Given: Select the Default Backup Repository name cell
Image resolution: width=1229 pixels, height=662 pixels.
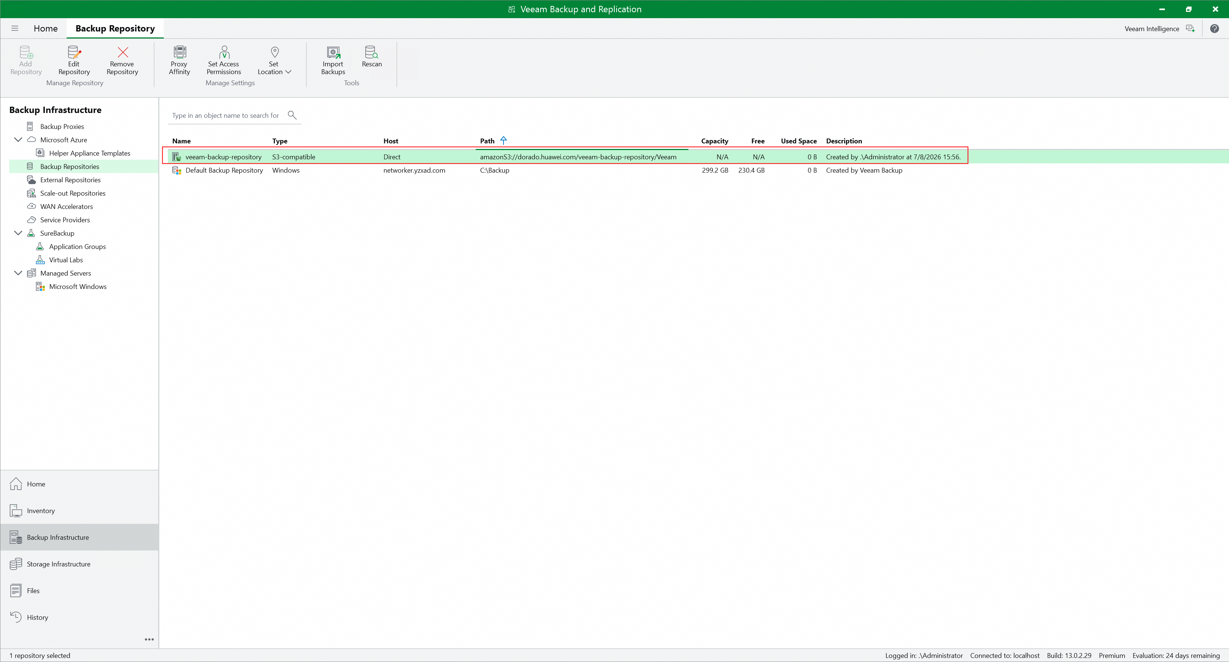Looking at the screenshot, I should [x=224, y=170].
